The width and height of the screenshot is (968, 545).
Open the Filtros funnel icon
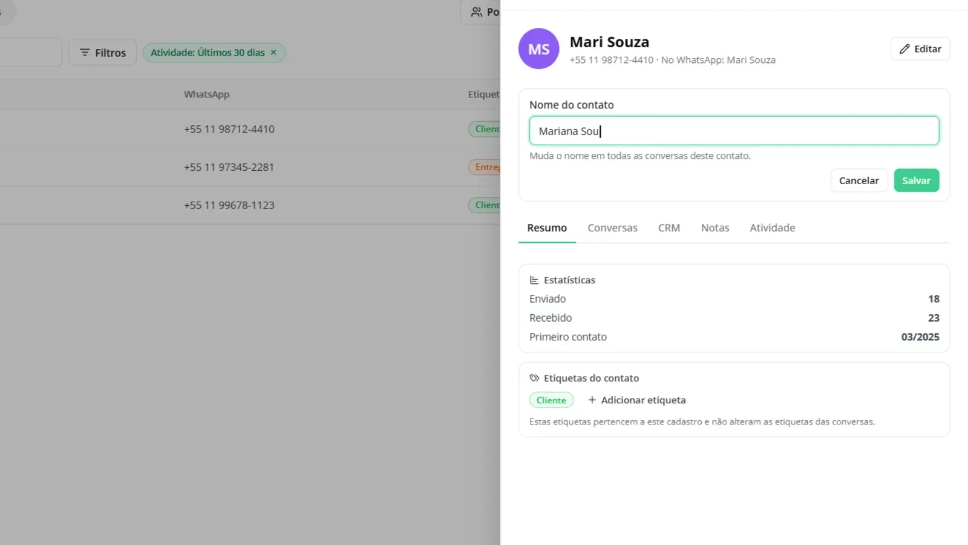(85, 53)
